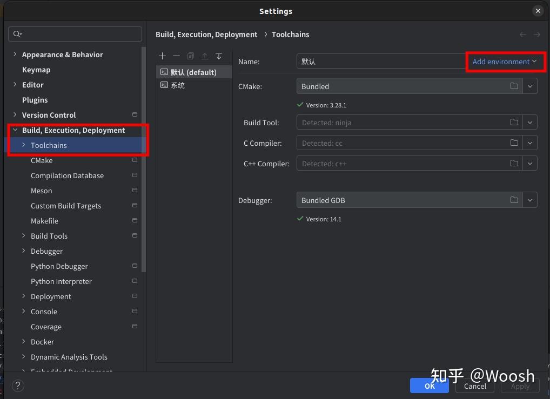550x399 pixels.
Task: Click the remove toolchain minus icon
Action: point(176,56)
